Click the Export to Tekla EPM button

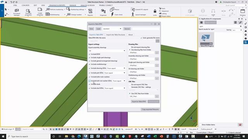tap(139, 102)
